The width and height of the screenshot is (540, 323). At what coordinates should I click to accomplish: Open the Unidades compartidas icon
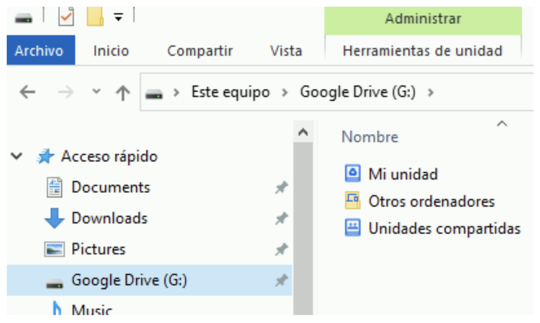pyautogui.click(x=353, y=228)
